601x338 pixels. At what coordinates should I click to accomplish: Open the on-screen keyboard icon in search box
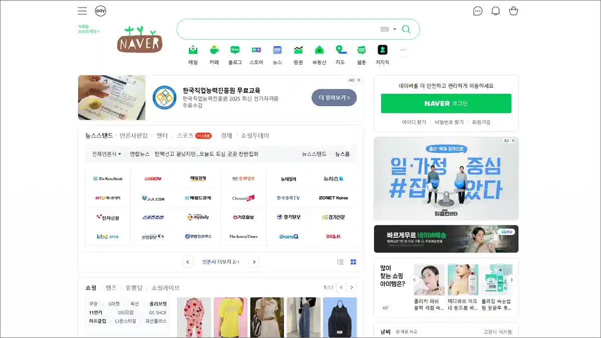click(x=385, y=29)
